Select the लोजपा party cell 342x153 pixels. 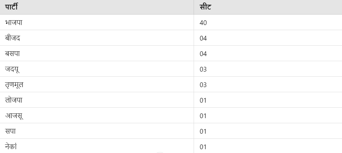[97, 100]
